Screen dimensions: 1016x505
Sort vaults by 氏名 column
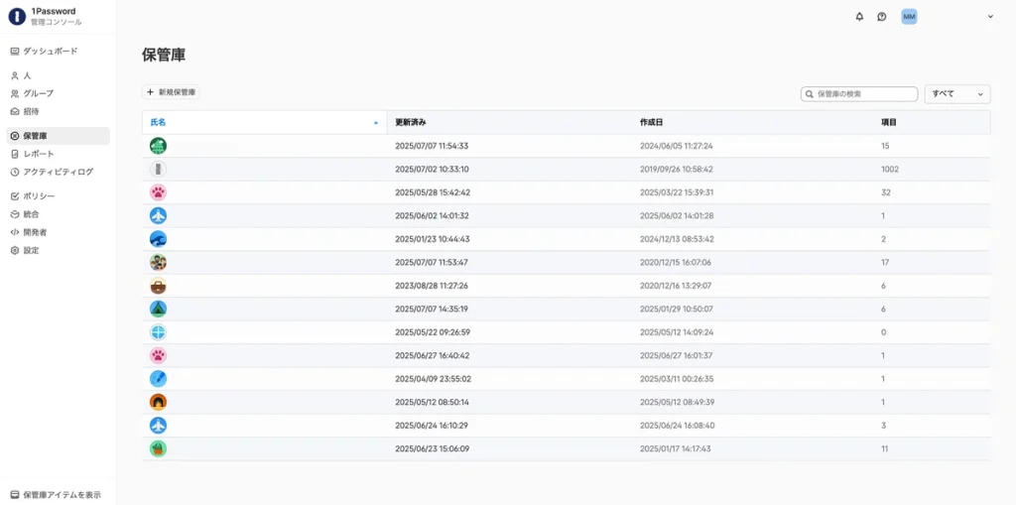pos(159,122)
